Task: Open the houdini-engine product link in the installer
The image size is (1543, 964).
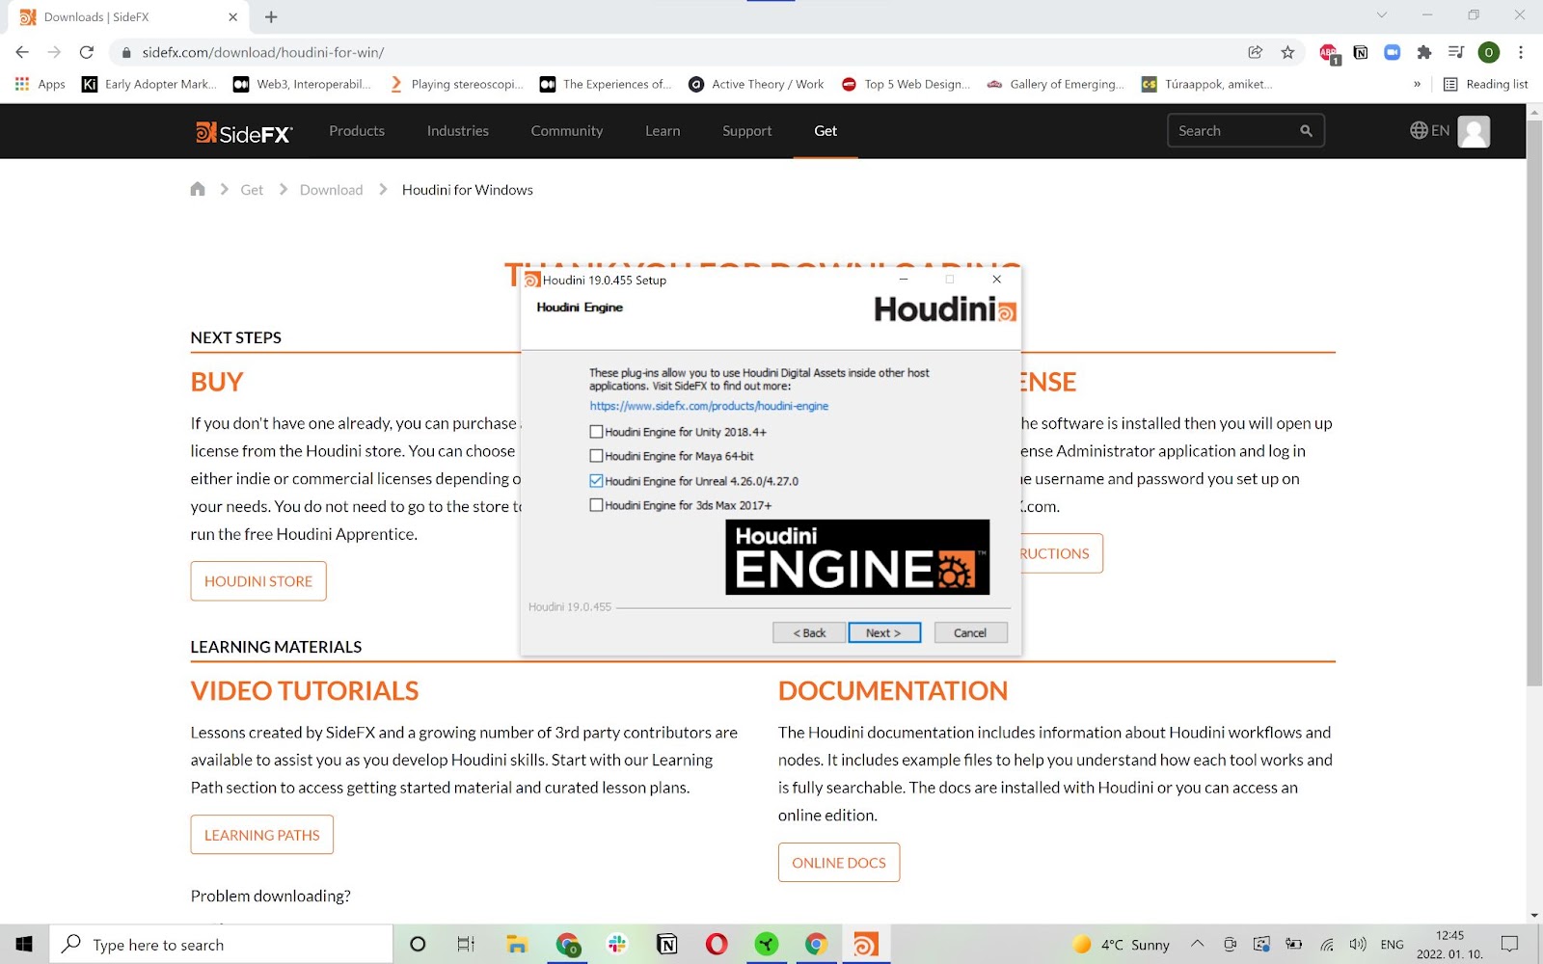Action: click(709, 406)
